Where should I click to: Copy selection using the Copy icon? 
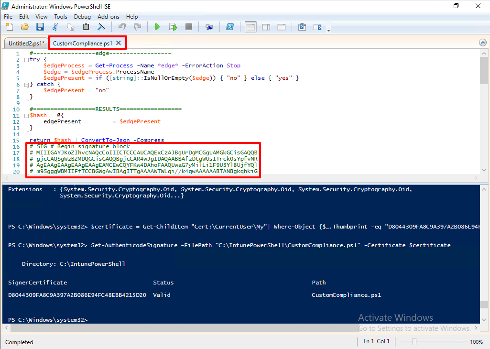click(x=71, y=27)
